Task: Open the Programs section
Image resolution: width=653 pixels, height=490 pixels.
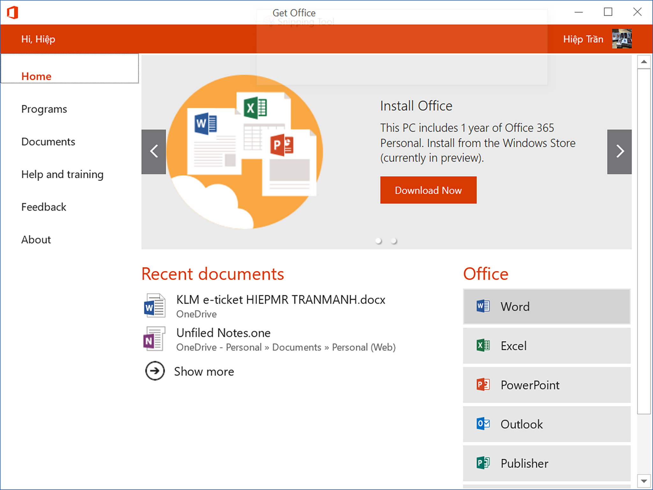Action: point(44,109)
